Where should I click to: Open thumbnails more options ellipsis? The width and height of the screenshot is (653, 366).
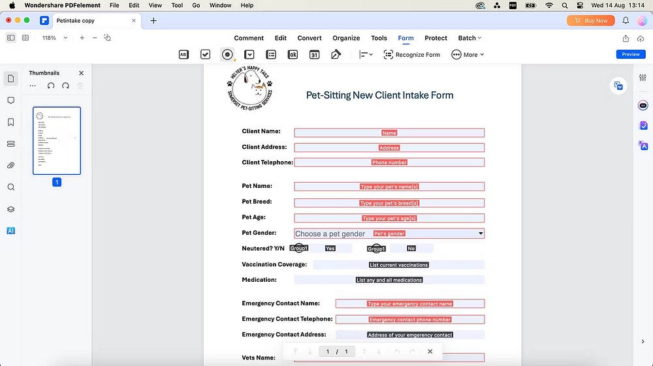click(x=33, y=85)
